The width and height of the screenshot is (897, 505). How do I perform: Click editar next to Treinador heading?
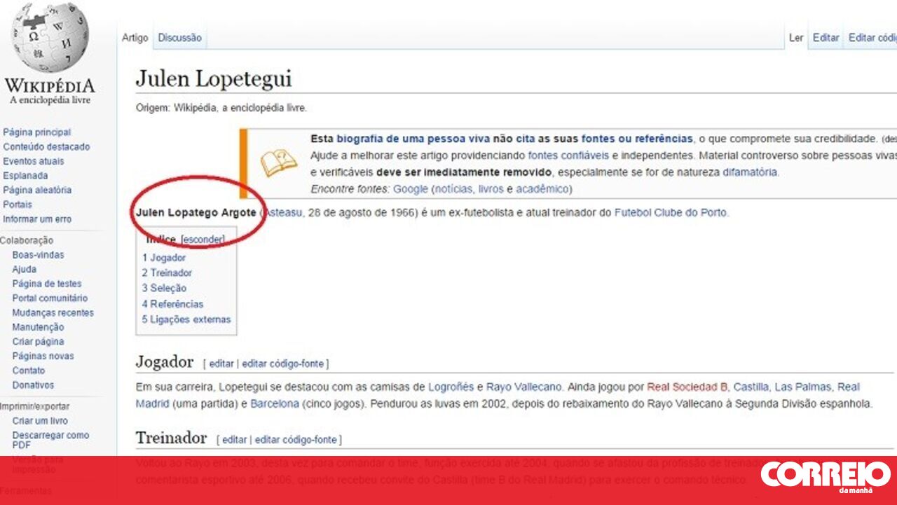[235, 440]
